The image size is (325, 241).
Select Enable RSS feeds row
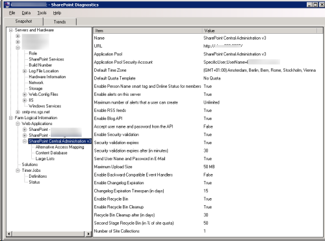pyautogui.click(x=208, y=111)
